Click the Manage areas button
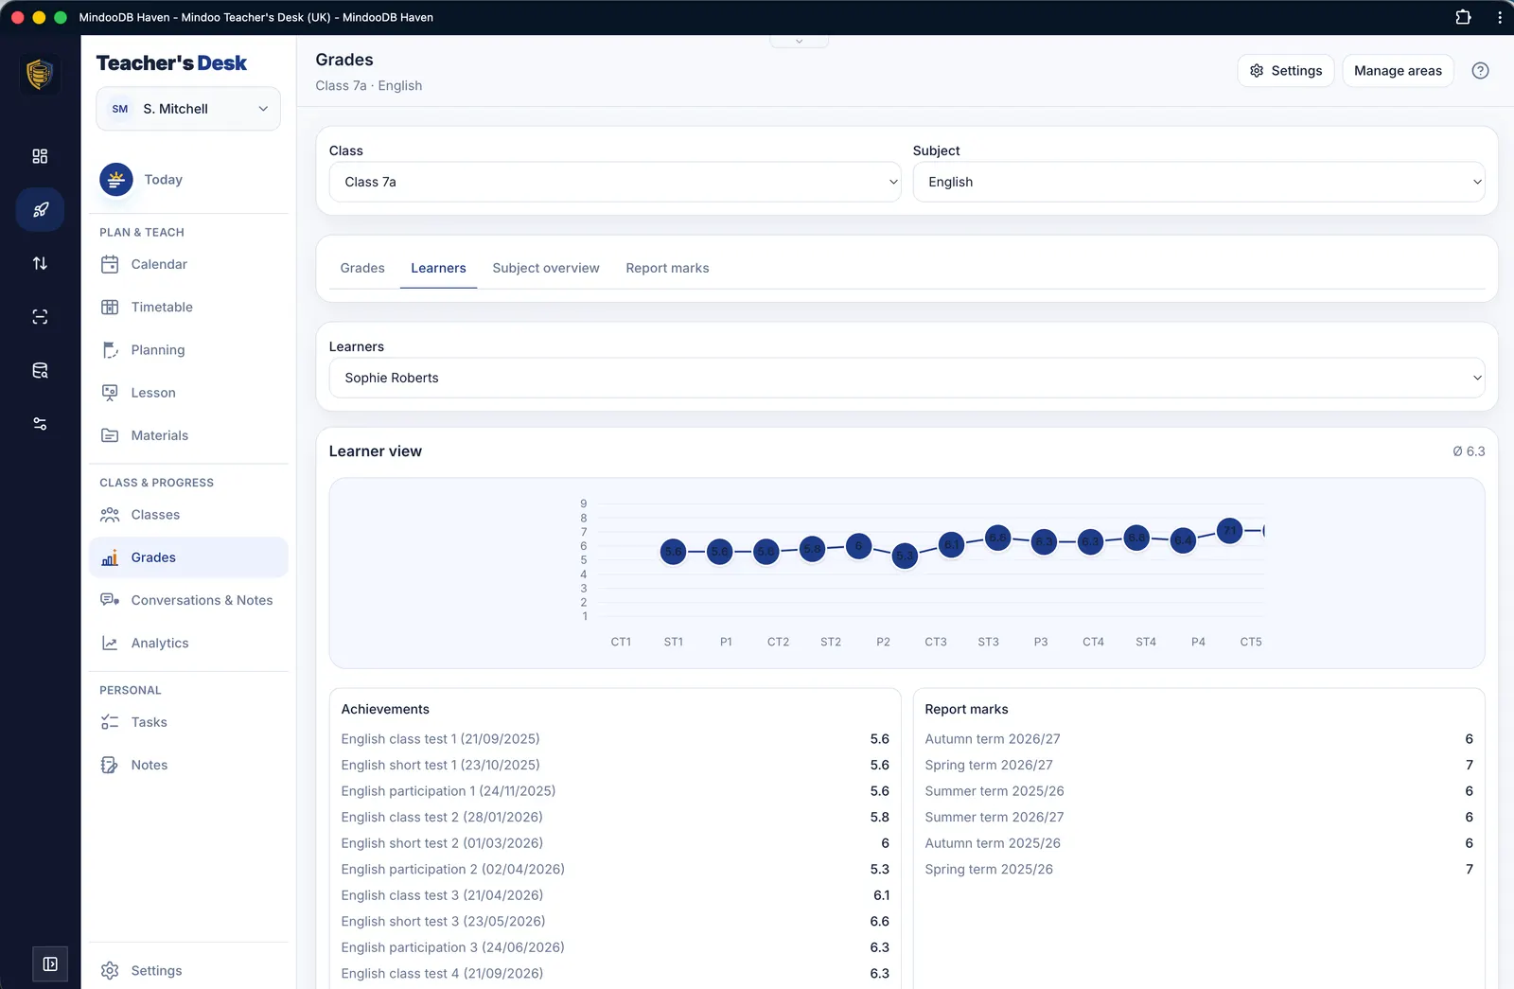1514x989 pixels. pos(1398,71)
